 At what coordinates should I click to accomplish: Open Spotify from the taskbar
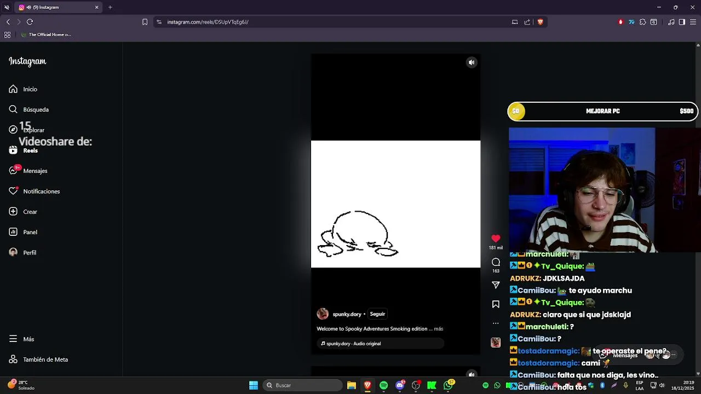click(383, 385)
